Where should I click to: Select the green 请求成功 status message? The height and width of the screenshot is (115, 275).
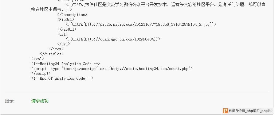40,101
